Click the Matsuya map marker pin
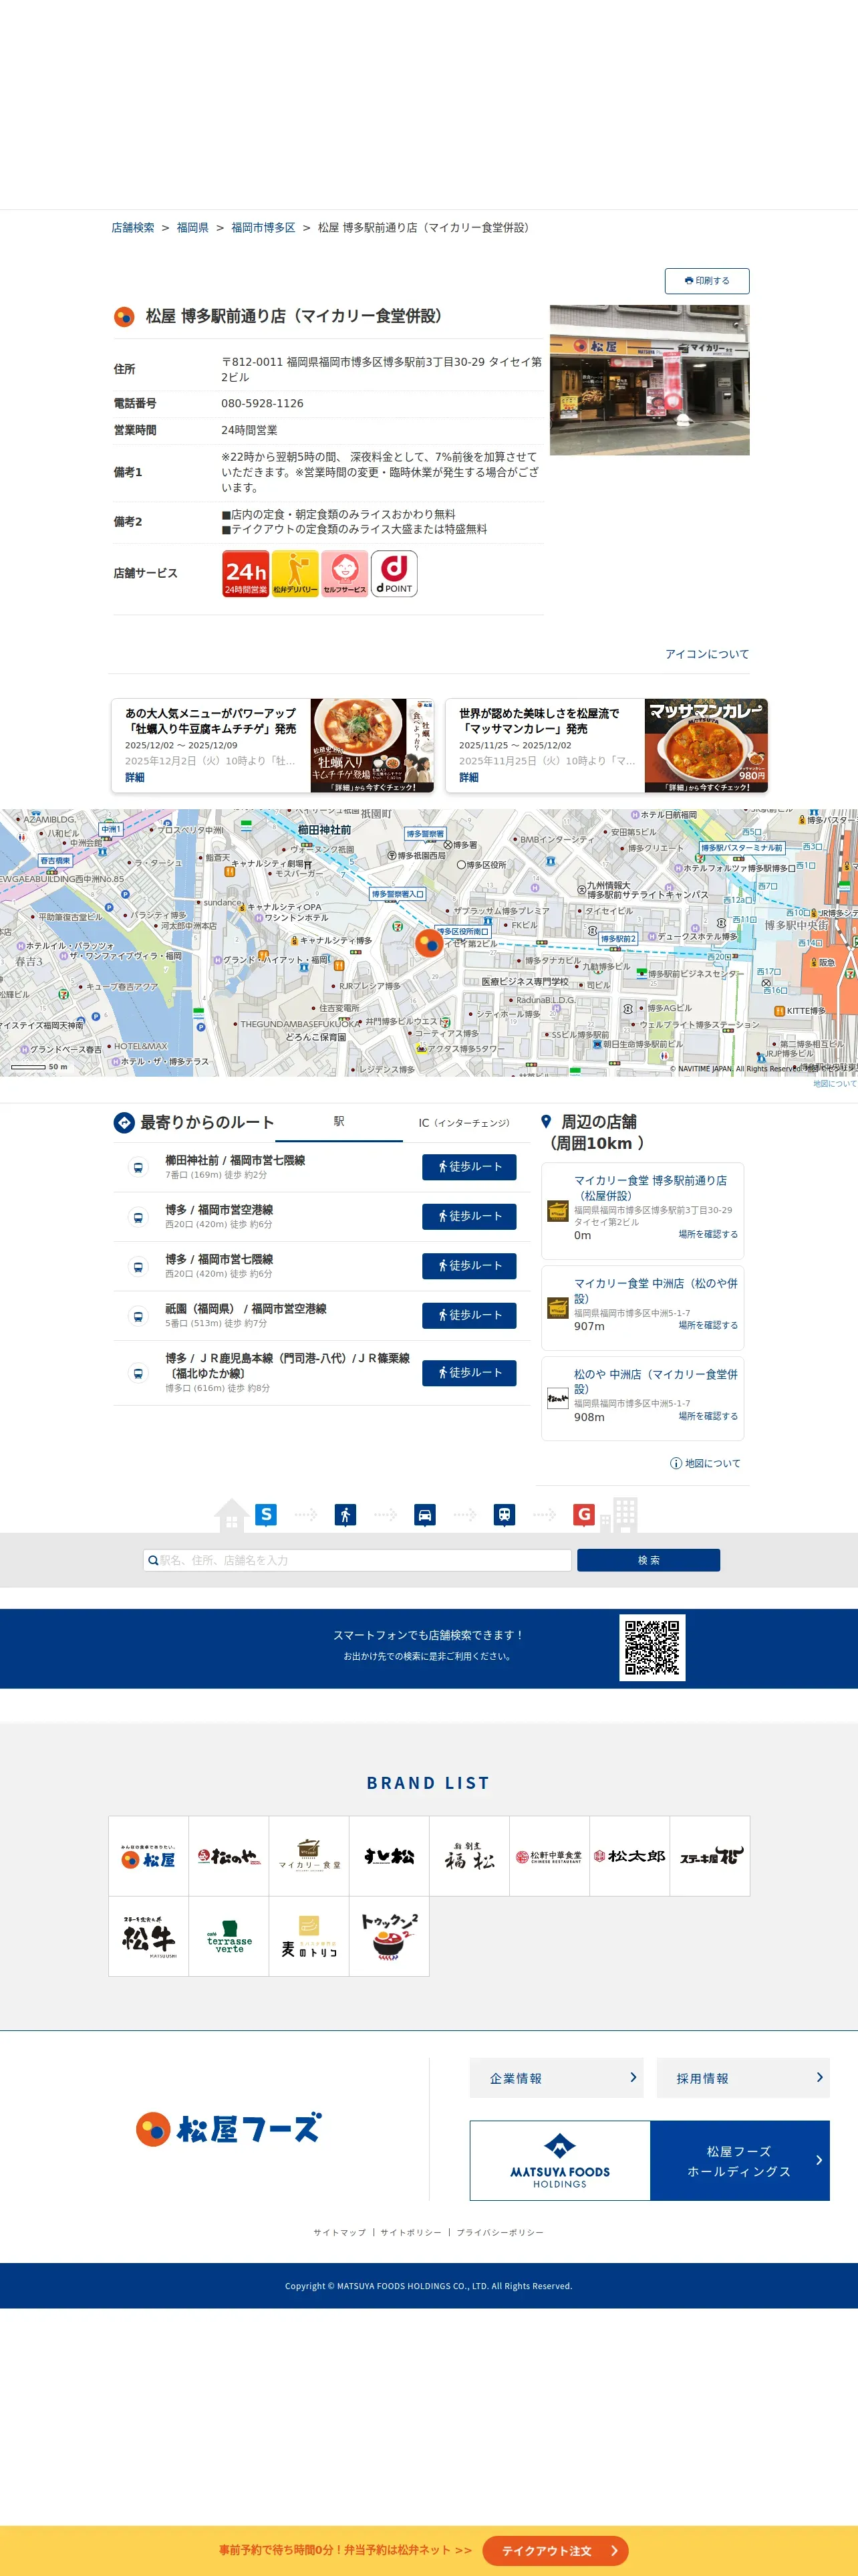 pyautogui.click(x=428, y=942)
